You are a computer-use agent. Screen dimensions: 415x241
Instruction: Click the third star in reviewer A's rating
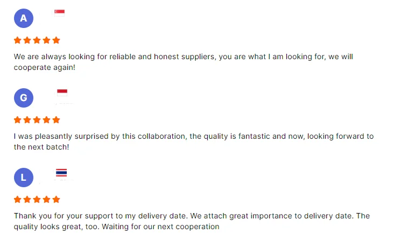[37, 40]
